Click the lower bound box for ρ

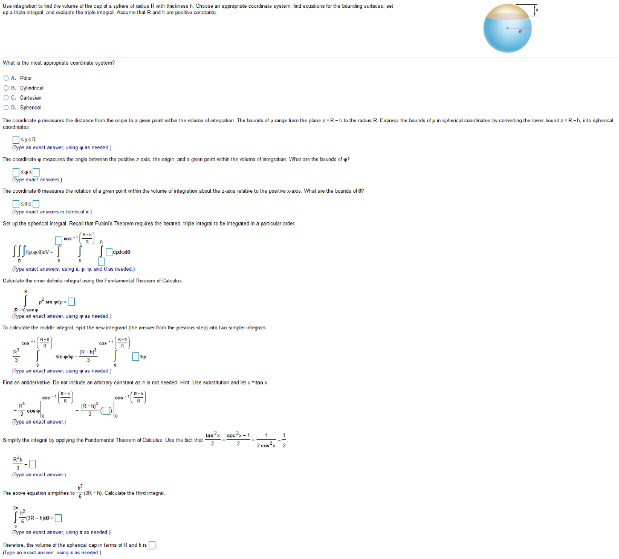(x=16, y=140)
